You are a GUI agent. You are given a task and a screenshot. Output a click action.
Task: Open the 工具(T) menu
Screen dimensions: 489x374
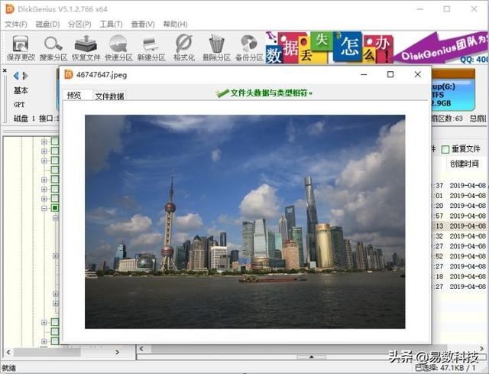[111, 24]
